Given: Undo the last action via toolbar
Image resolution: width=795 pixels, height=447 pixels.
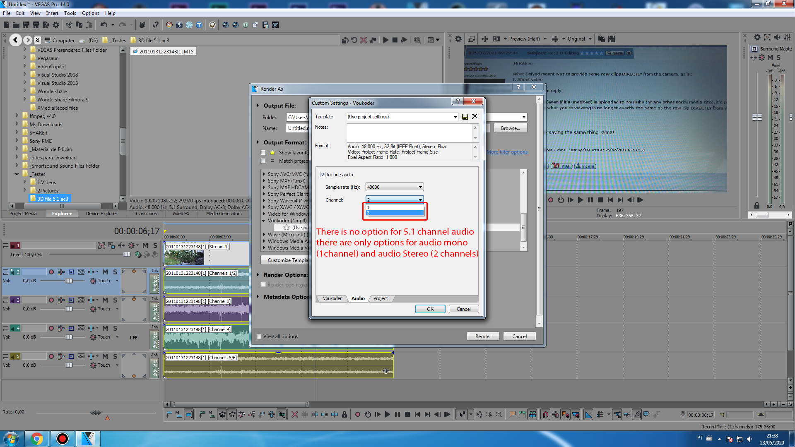Looking at the screenshot, I should point(104,25).
